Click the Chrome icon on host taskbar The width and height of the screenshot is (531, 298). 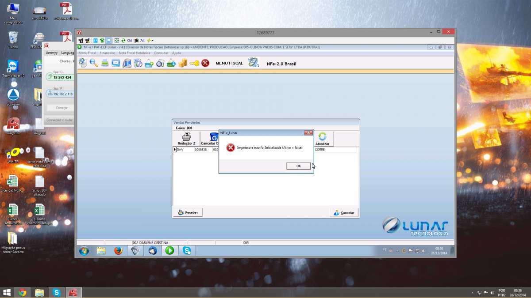22,292
